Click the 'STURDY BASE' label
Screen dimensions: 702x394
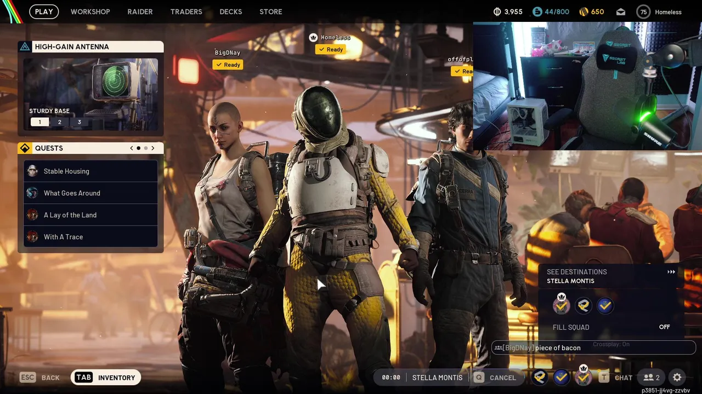pos(49,111)
